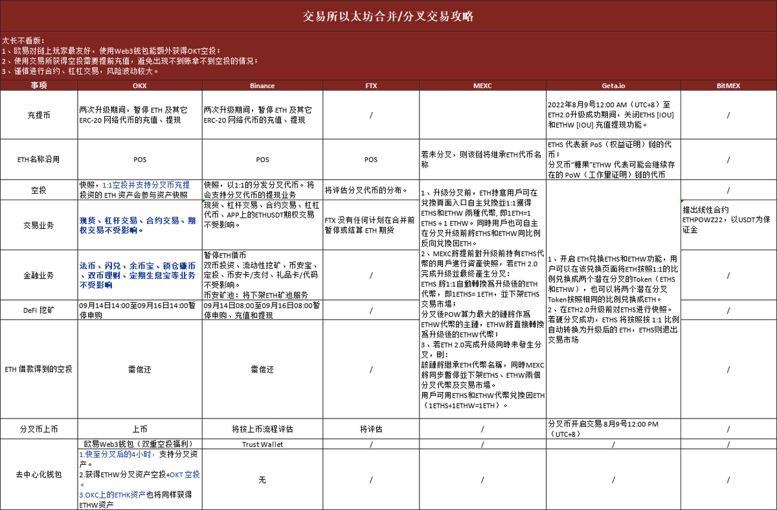The width and height of the screenshot is (777, 510).
Task: Click the slash cell in FTX's 金融业务 row
Action: [370, 275]
